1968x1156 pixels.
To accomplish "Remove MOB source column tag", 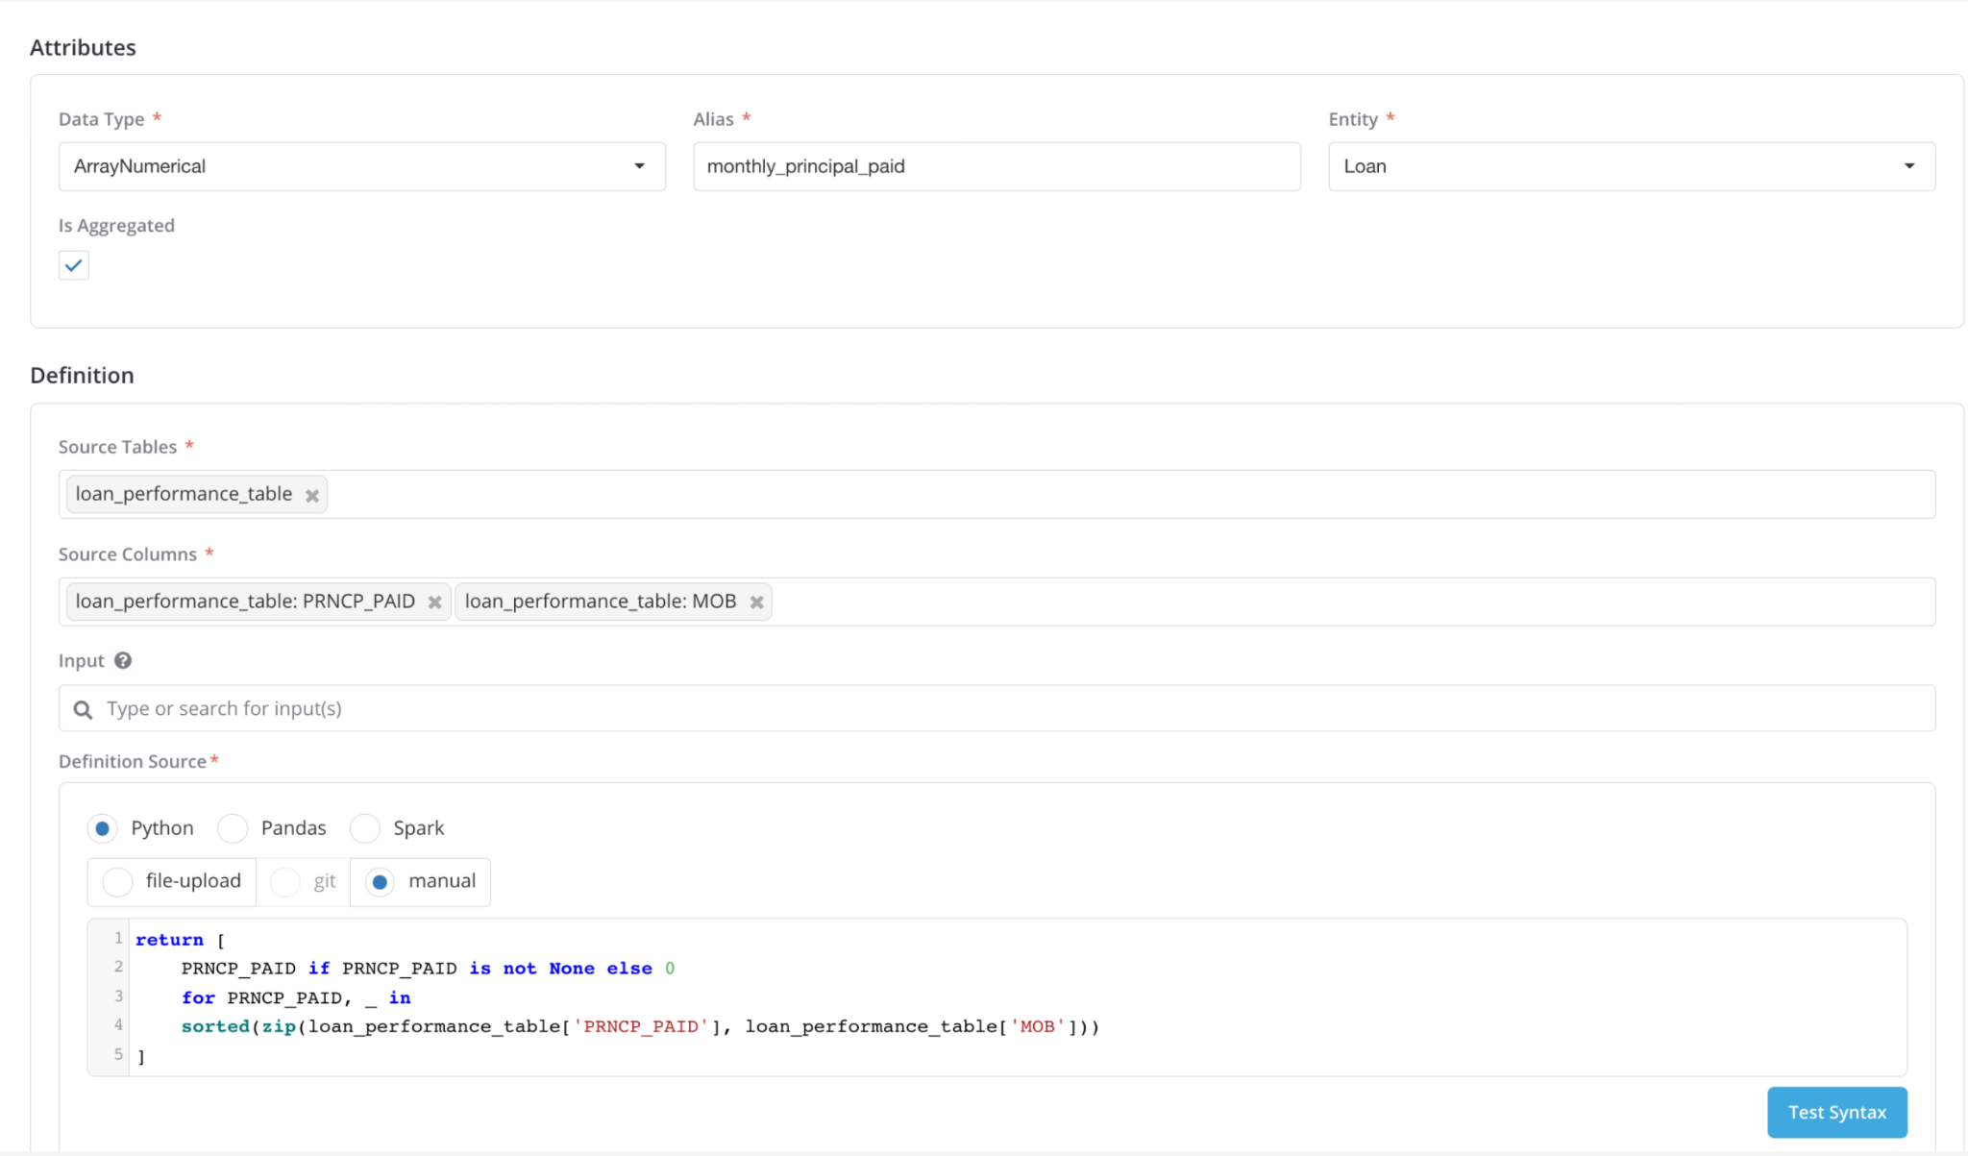I will point(756,603).
